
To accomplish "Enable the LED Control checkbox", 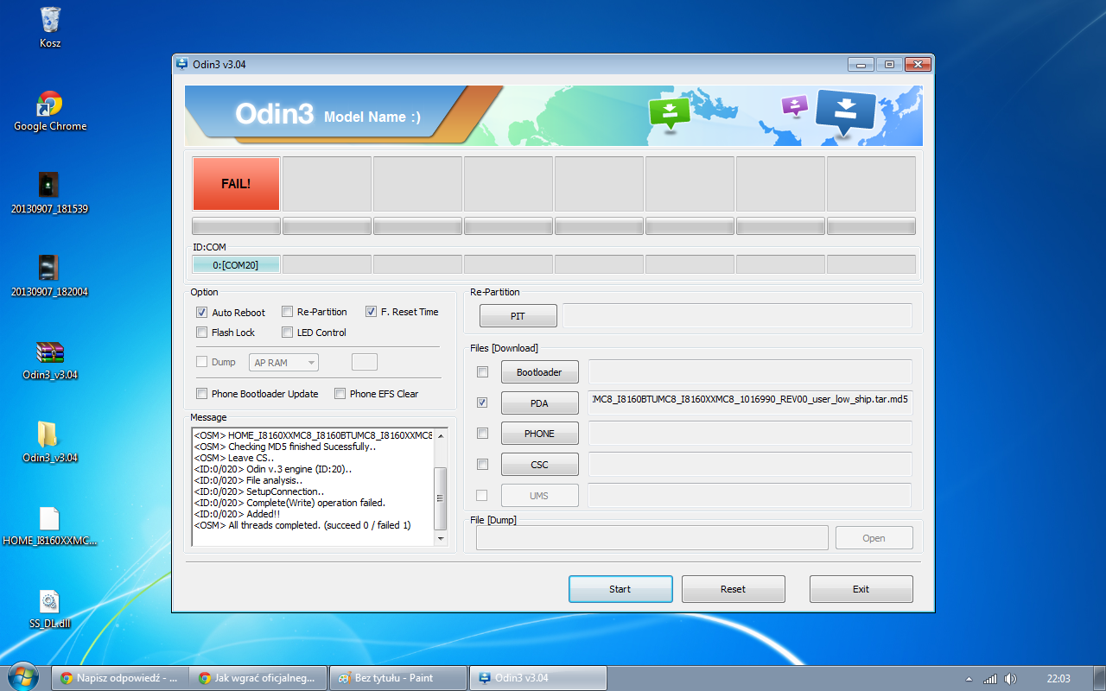I will point(288,333).
